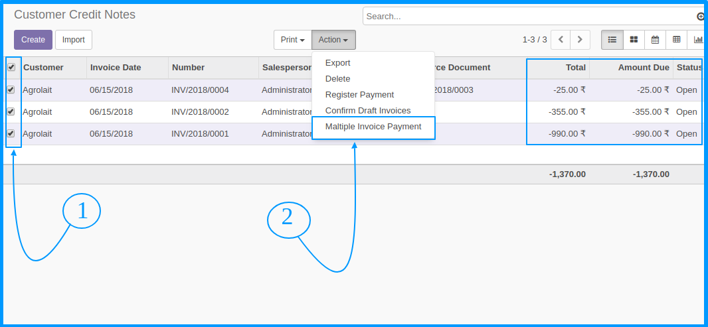Open graph view icon

tap(697, 40)
